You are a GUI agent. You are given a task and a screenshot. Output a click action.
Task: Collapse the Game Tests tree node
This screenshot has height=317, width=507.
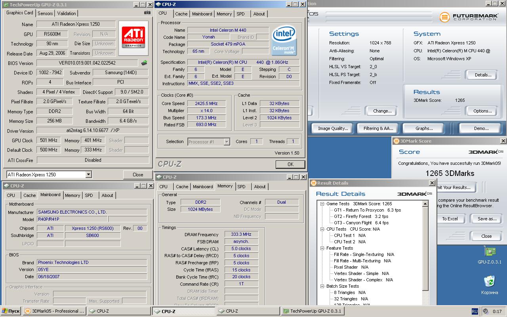point(322,204)
